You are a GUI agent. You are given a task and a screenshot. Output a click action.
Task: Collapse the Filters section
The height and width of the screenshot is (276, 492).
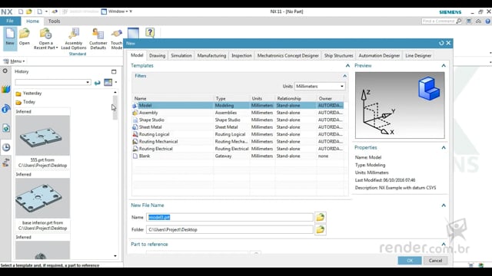344,76
